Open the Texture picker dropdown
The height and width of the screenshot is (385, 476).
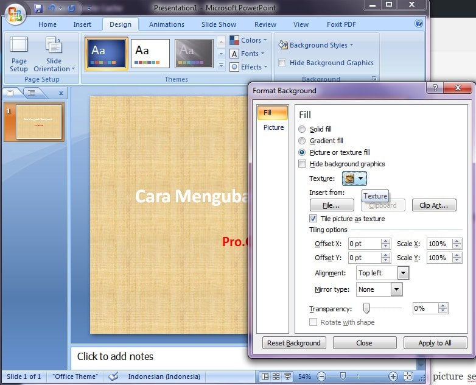(355, 178)
